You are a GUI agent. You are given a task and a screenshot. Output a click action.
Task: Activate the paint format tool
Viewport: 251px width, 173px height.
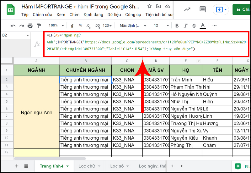(x=39, y=25)
